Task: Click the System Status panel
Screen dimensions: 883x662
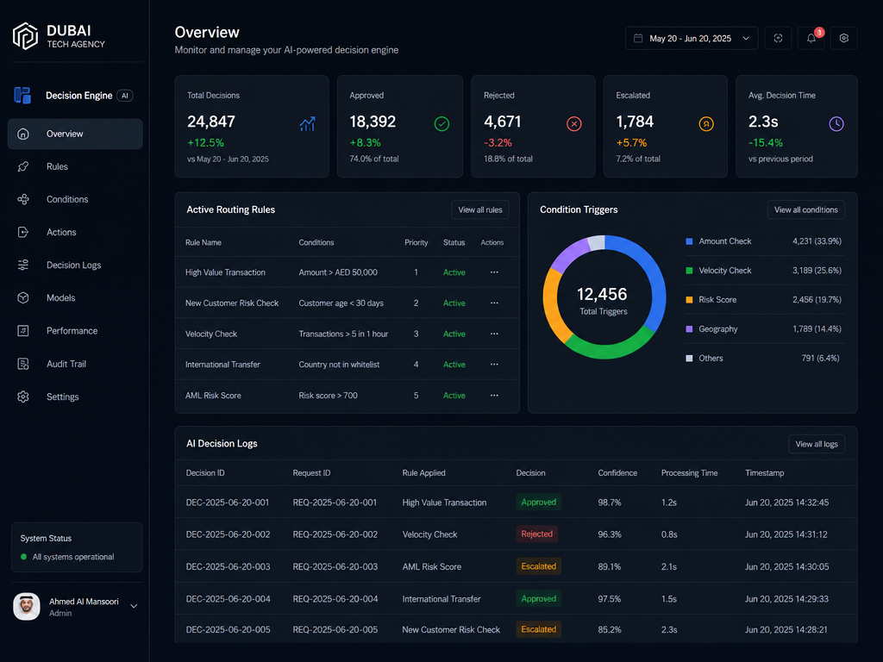Action: click(x=77, y=547)
